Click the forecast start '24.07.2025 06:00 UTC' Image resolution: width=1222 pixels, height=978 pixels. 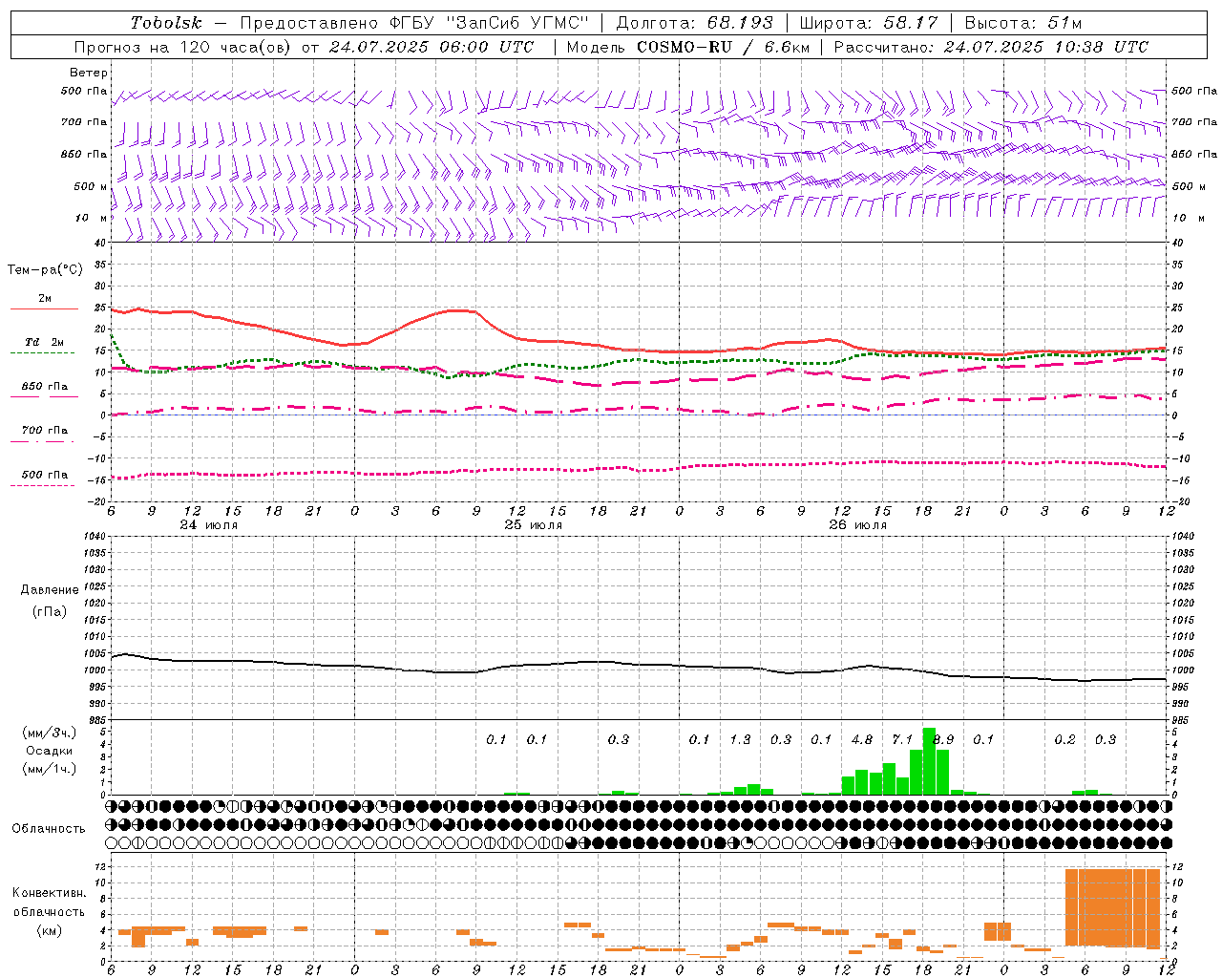point(432,47)
